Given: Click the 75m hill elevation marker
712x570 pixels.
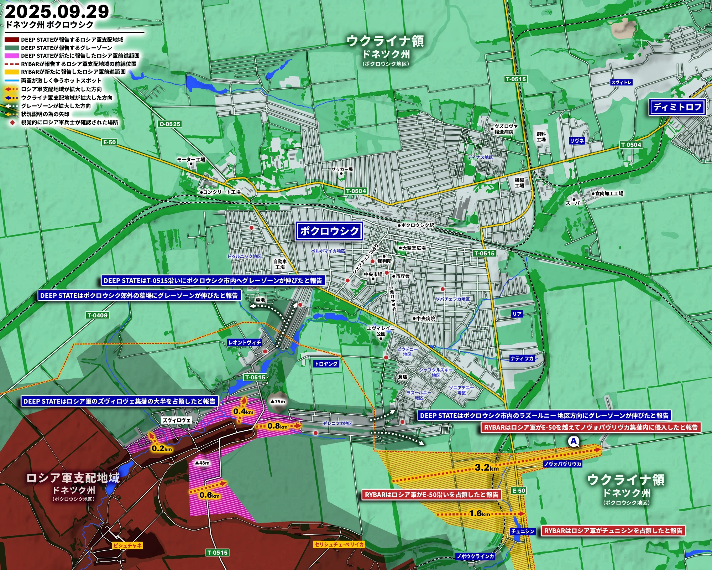Looking at the screenshot, I should pos(278,401).
